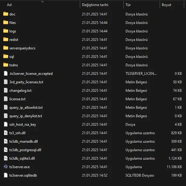
Task: Click the ts3_ssh.dll file icon
Action: click(6, 133)
